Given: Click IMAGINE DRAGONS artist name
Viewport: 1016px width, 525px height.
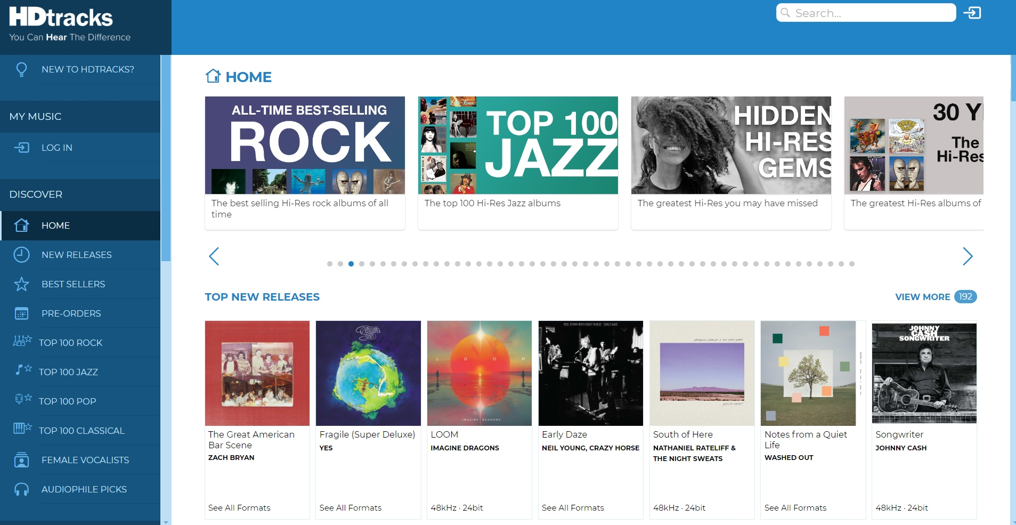Looking at the screenshot, I should coord(465,448).
